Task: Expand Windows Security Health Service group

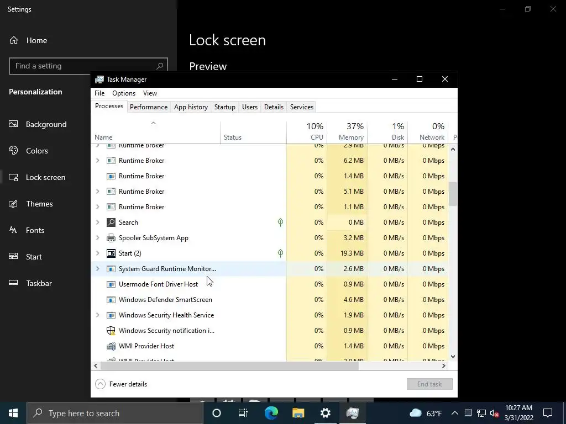Action: (x=97, y=315)
